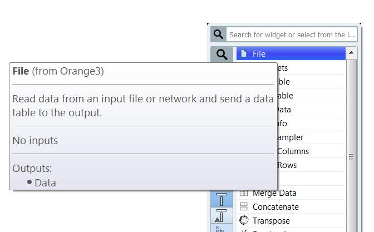
Task: Select the Paint Data entry showing 'ata'
Action: (x=311, y=110)
